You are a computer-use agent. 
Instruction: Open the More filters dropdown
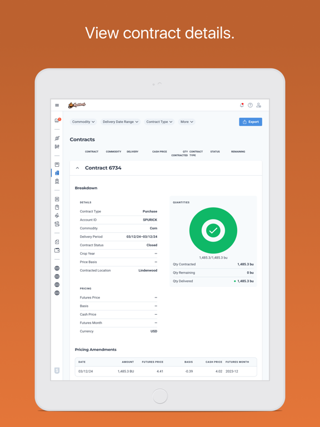[187, 122]
